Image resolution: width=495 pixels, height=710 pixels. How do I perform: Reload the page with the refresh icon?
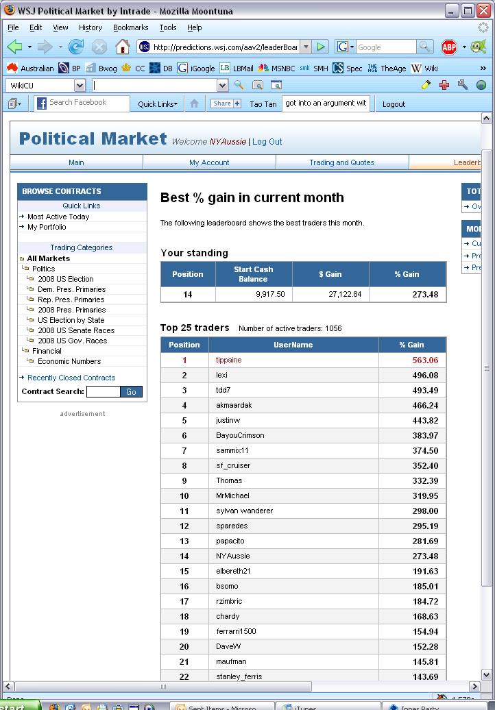pos(76,47)
